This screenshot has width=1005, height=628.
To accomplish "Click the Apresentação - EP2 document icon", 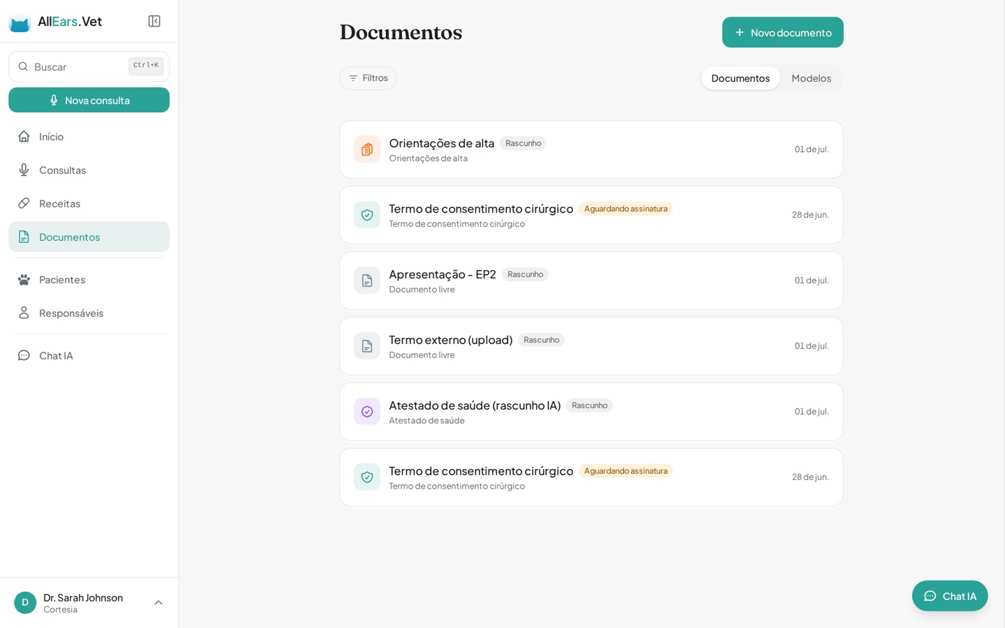I will pos(367,281).
